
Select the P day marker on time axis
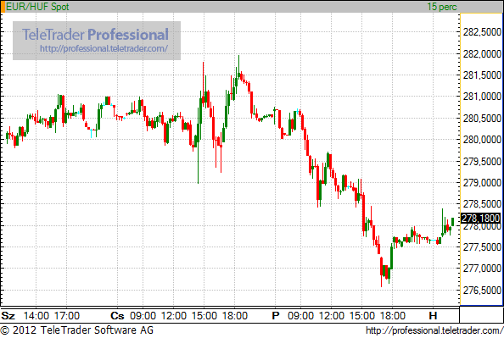(276, 315)
